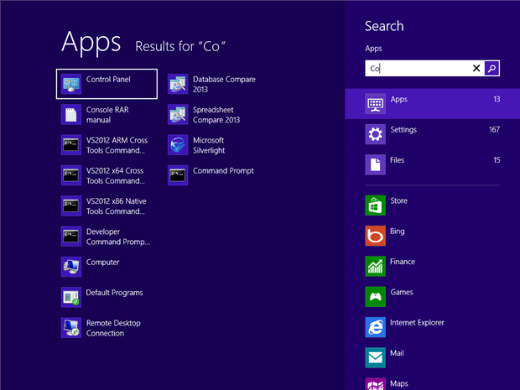
Task: Click the Maps label text
Action: coord(399,383)
